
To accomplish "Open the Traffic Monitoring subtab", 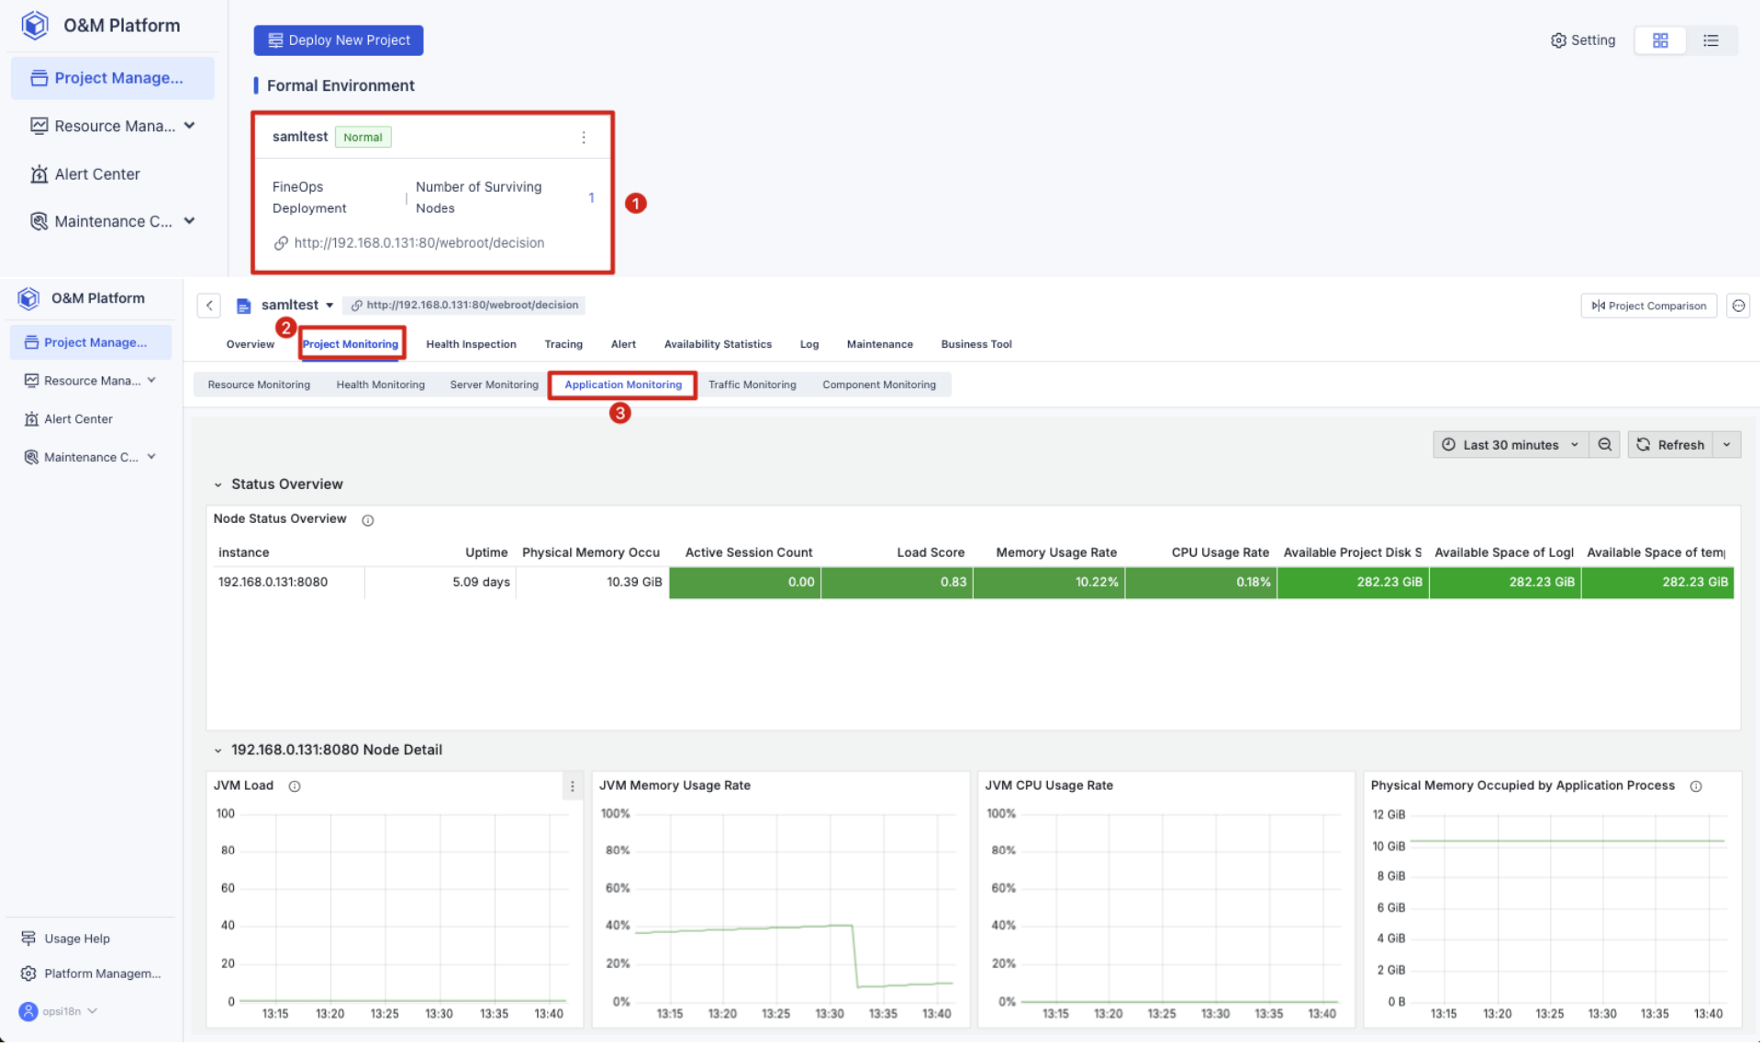I will coord(752,384).
